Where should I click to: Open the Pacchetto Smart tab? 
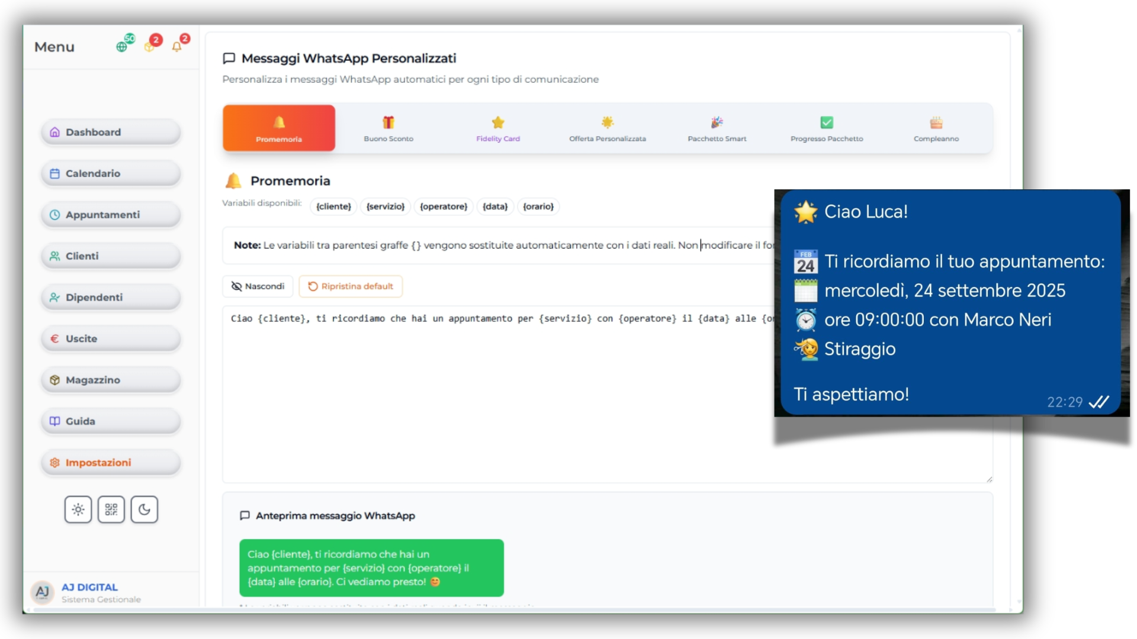coord(717,128)
